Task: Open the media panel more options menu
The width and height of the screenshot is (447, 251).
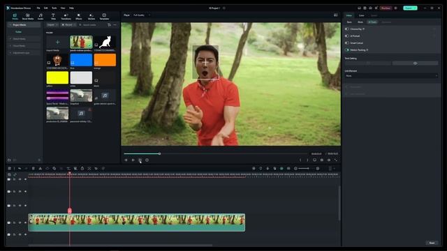Action: click(x=115, y=25)
